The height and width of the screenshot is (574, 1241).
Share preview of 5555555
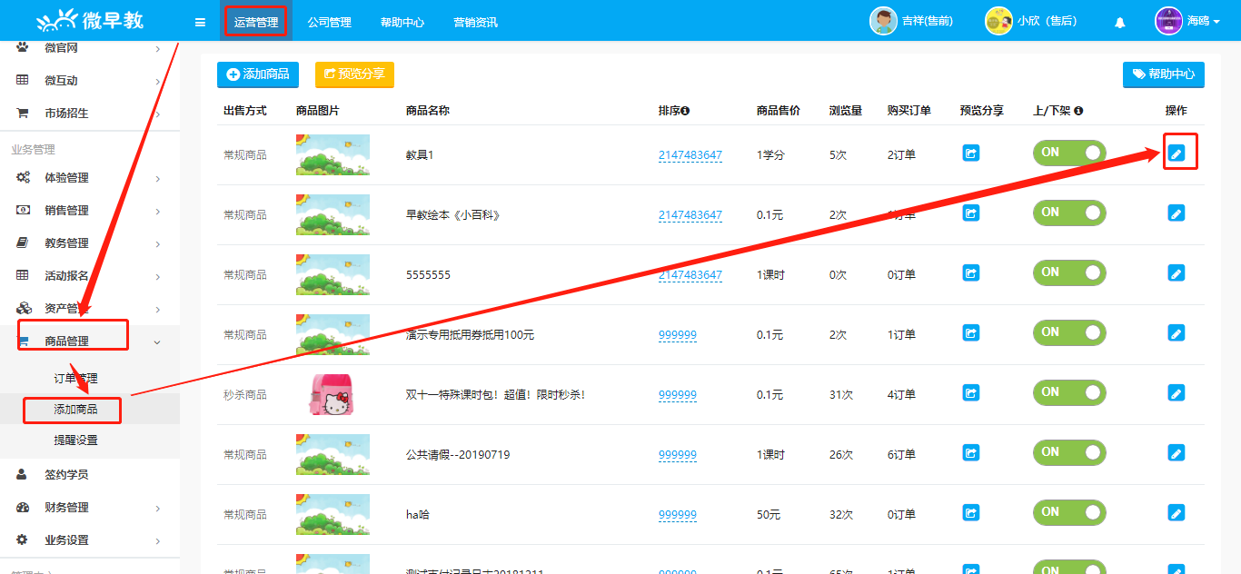click(x=971, y=273)
